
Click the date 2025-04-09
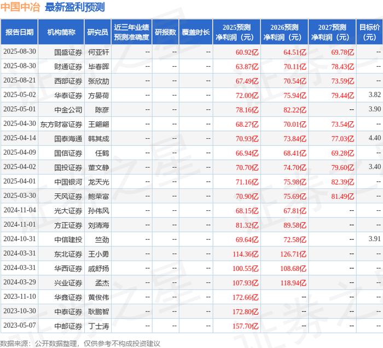coord(20,152)
